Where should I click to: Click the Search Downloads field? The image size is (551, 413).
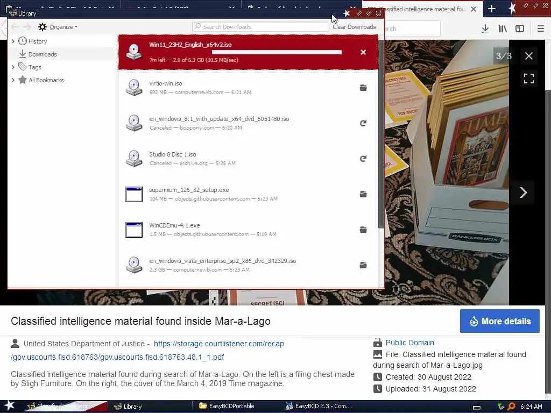(x=260, y=27)
